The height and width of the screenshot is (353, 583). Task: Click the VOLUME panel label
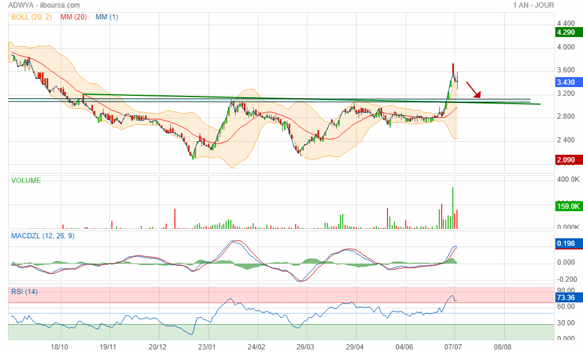tap(26, 181)
